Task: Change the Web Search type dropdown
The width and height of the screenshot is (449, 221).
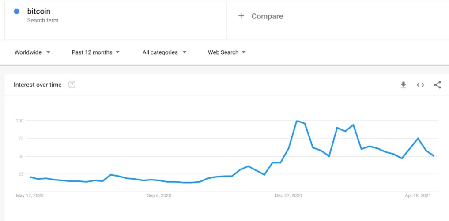Action: 227,52
